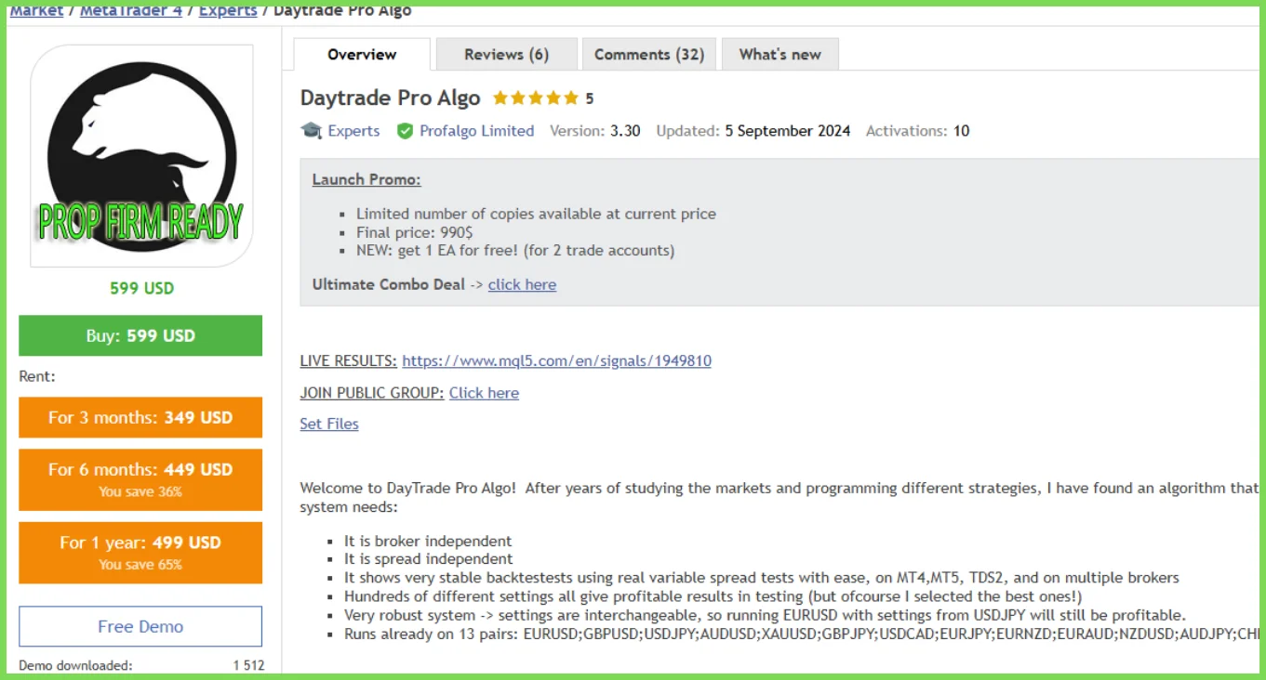Click the Launch Promo heading
The width and height of the screenshot is (1266, 680).
(366, 179)
